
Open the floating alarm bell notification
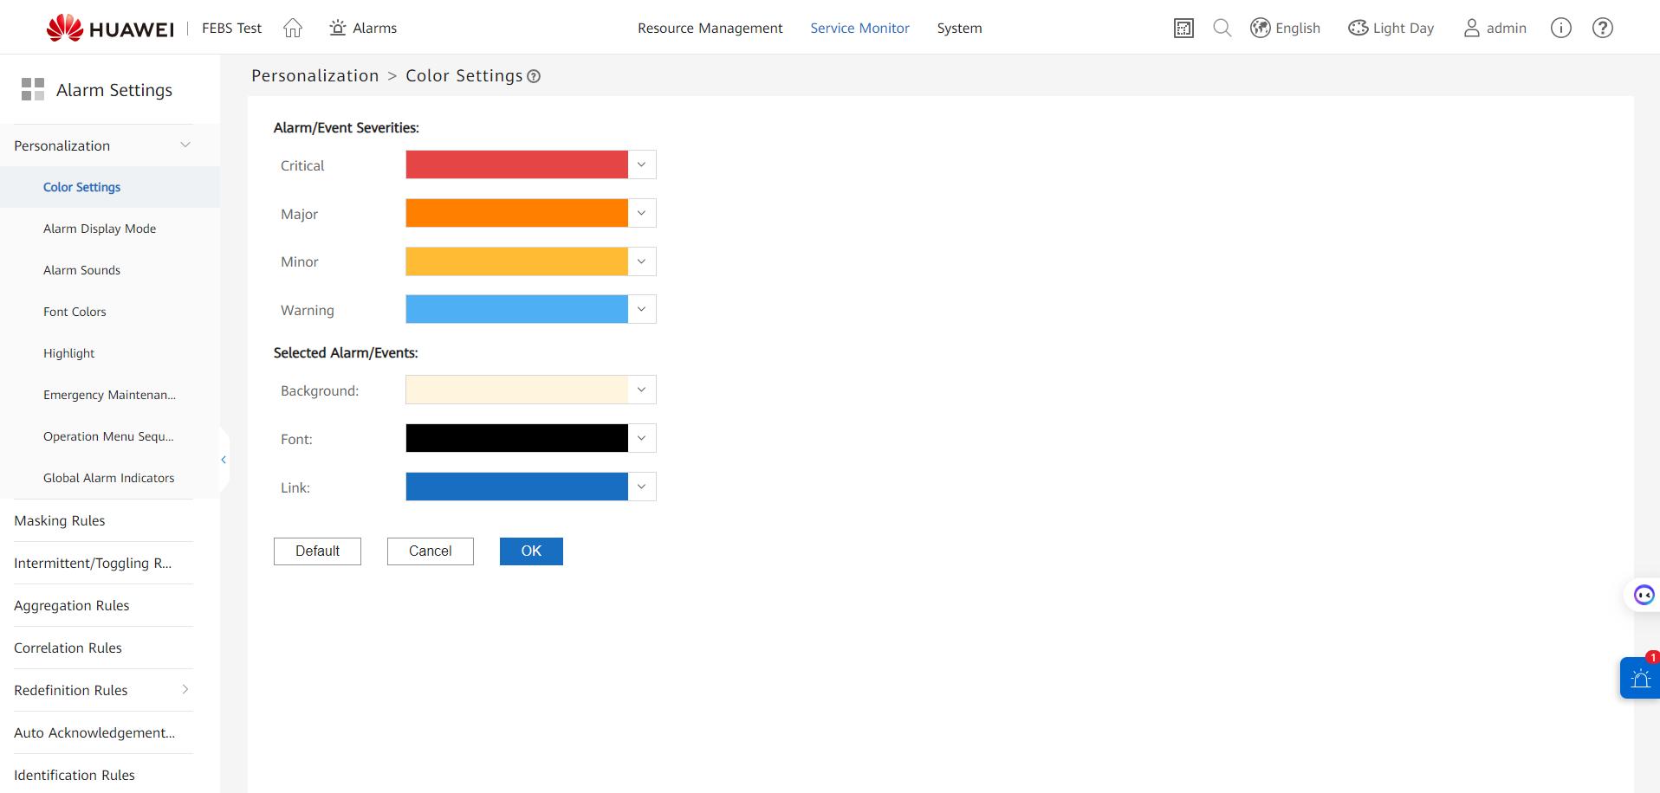click(1640, 678)
